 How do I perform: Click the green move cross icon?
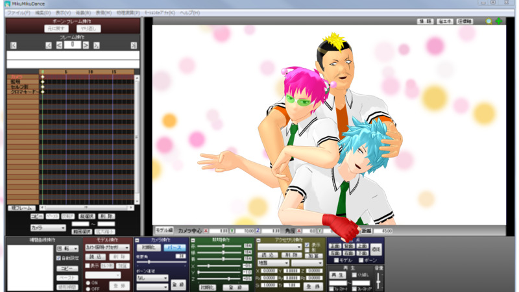[x=499, y=21]
